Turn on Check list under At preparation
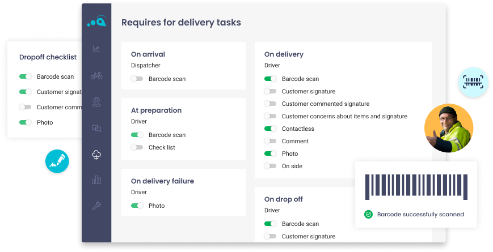 point(137,147)
